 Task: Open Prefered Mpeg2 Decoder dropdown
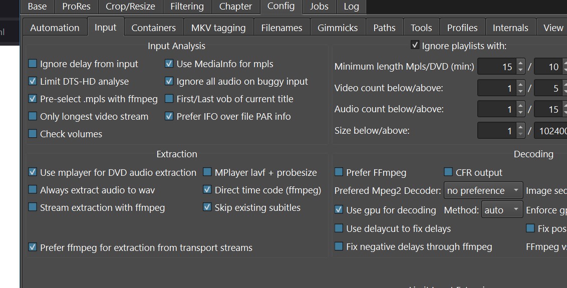pyautogui.click(x=483, y=191)
